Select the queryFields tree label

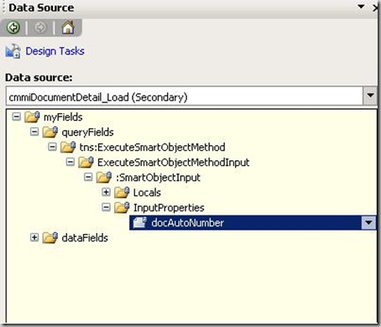87,132
